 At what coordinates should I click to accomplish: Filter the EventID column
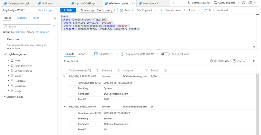[x=166, y=70]
